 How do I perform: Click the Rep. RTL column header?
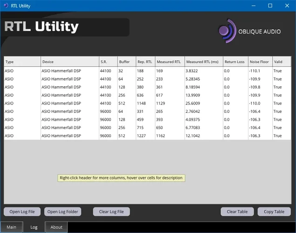pyautogui.click(x=145, y=62)
